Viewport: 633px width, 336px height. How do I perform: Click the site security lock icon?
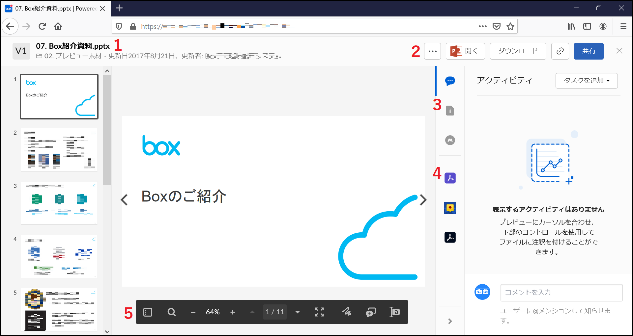(133, 26)
